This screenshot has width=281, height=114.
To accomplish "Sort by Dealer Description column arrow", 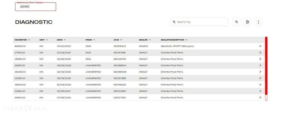I will click(187, 40).
